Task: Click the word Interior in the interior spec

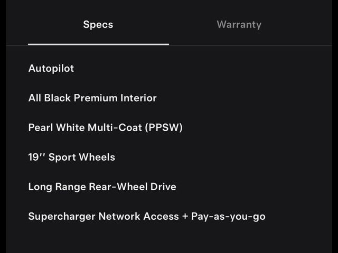Action: pos(139,98)
